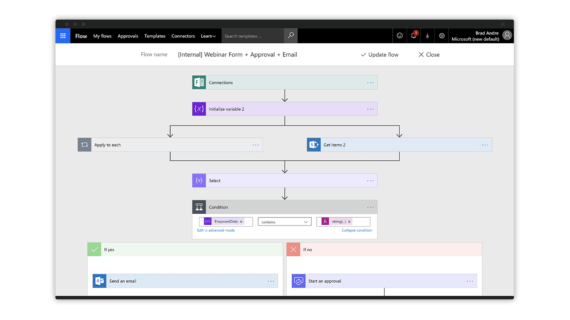Expand the Select step

[x=285, y=181]
